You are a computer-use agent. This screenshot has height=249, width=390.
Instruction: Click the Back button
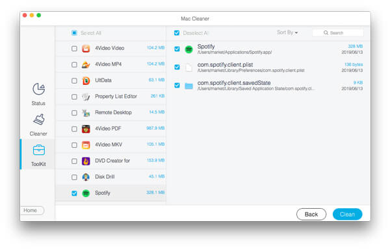(x=311, y=214)
